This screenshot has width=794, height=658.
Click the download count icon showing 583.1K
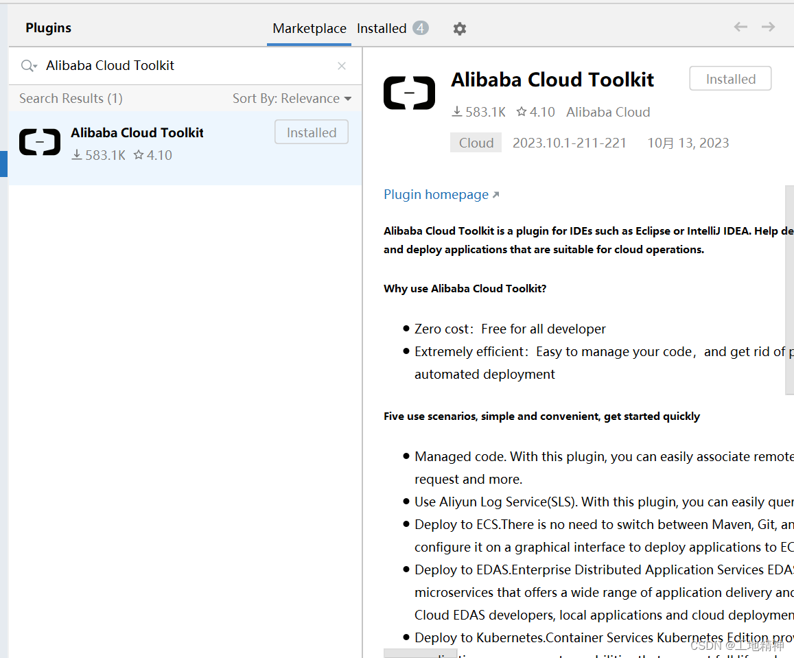click(x=457, y=112)
